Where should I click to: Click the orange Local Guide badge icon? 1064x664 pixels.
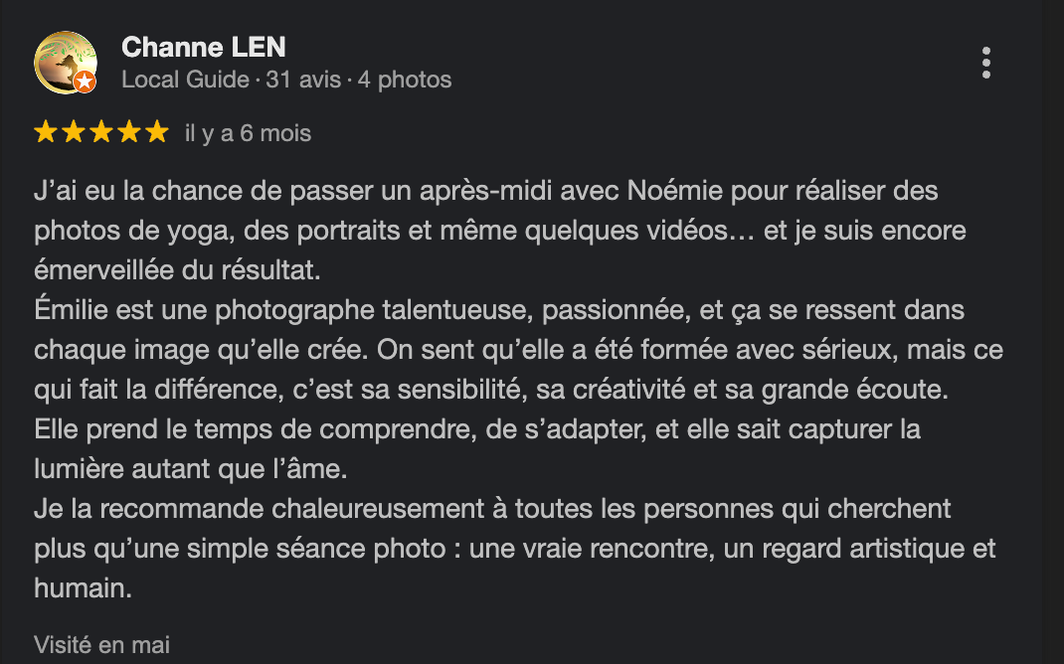[x=85, y=82]
